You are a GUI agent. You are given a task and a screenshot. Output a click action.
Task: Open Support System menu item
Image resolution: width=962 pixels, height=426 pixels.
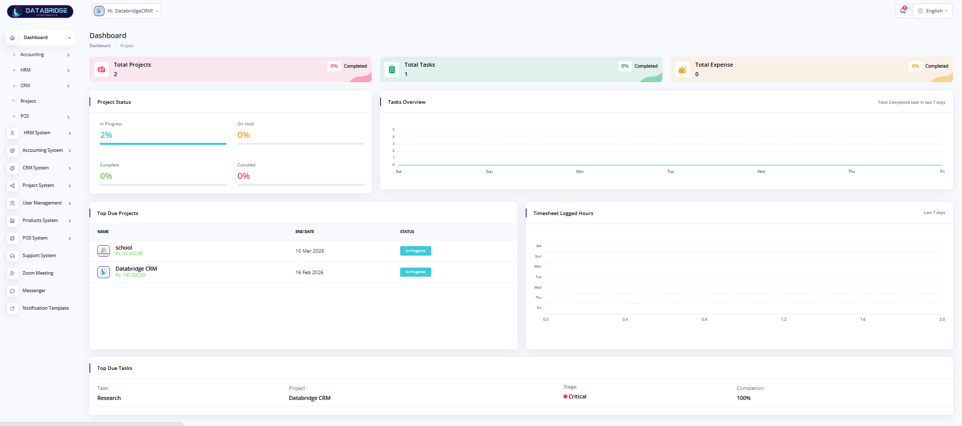[39, 256]
